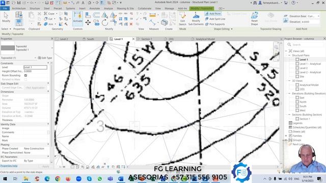326x183 pixels.
Task: Click the Properties palette icon
Action: tap(19, 22)
